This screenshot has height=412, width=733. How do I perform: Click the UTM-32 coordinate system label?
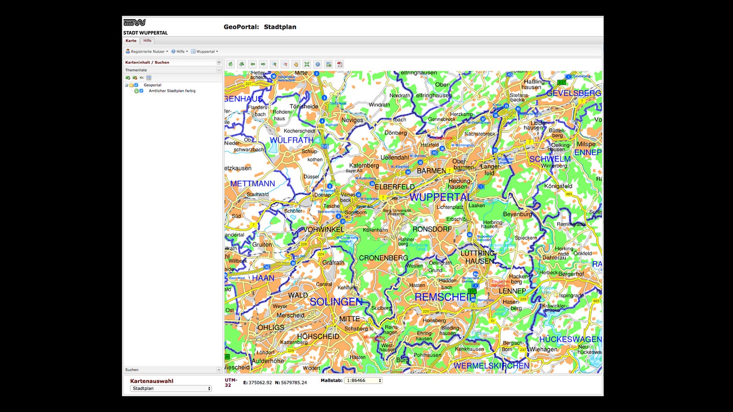pyautogui.click(x=231, y=383)
